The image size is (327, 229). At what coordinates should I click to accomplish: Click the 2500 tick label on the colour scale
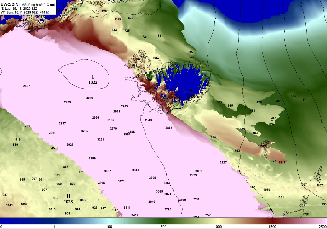323,227
